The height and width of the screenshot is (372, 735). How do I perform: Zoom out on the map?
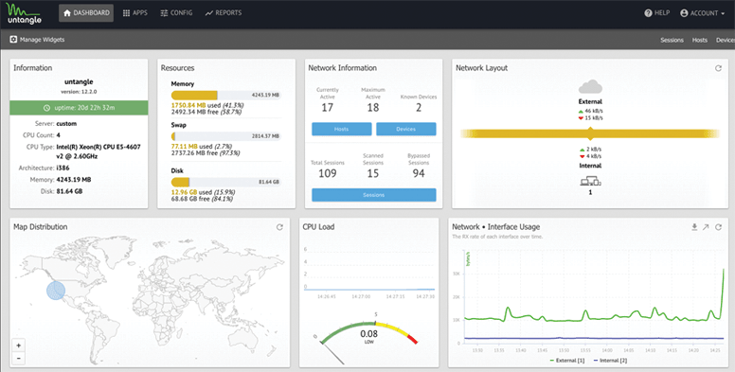pyautogui.click(x=19, y=358)
